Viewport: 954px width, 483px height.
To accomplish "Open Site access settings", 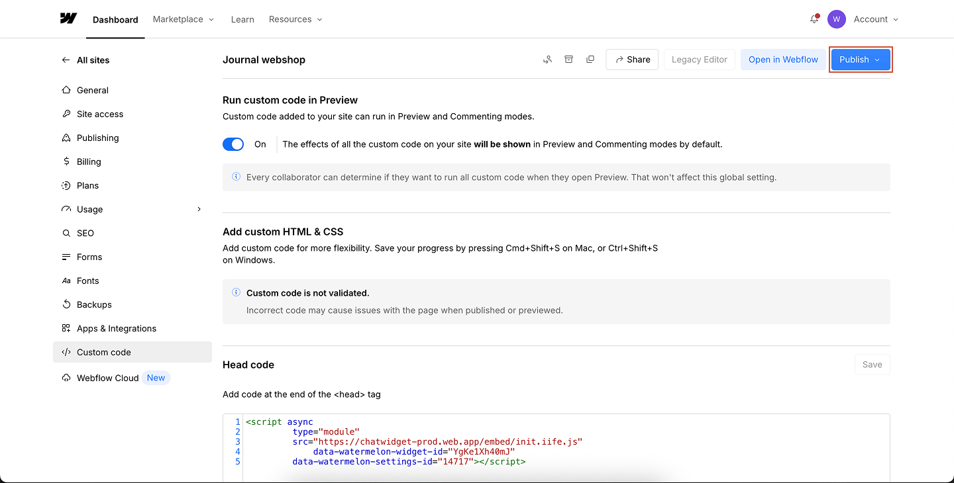I will 132,114.
